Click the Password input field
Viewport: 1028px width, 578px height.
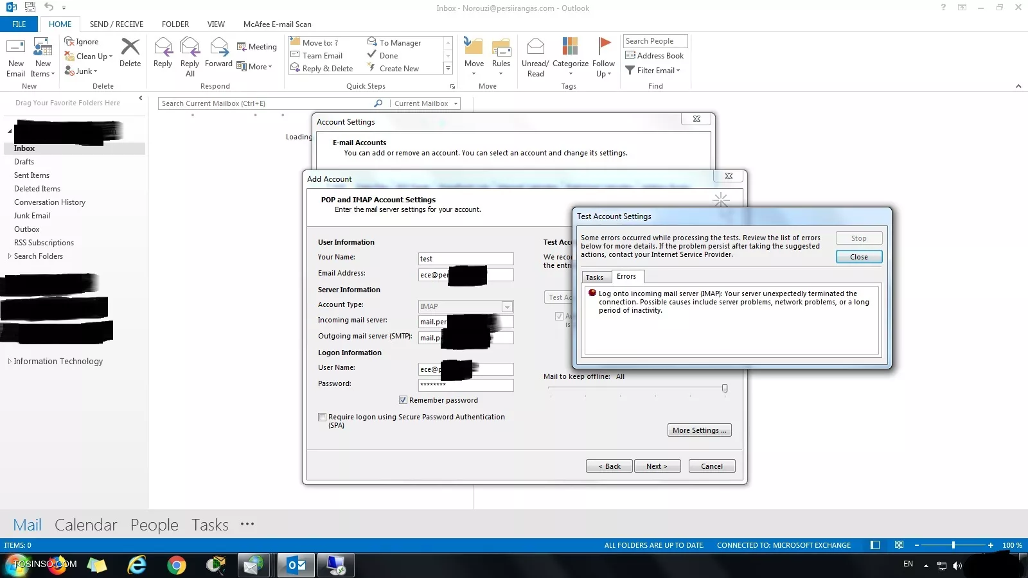[x=466, y=385]
